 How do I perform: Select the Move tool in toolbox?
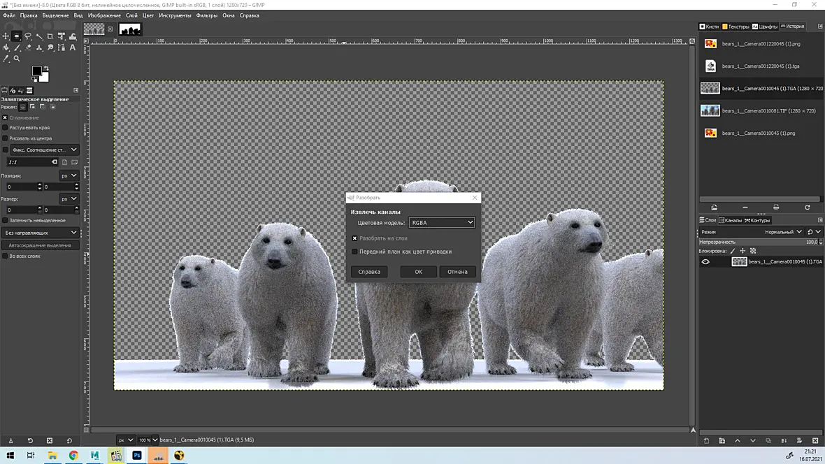[6, 36]
